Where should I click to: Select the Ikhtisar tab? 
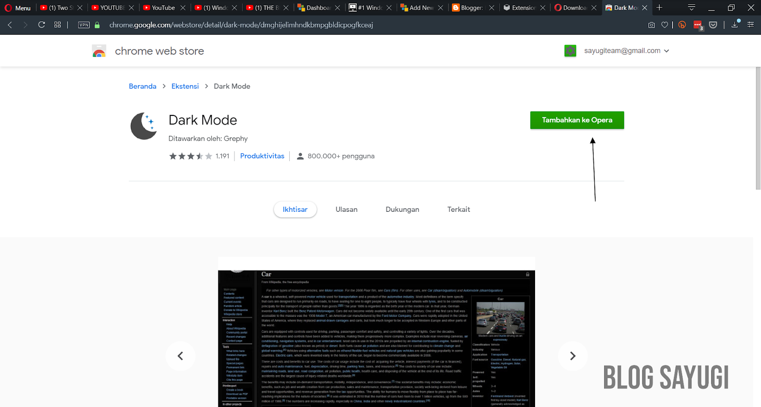click(295, 209)
